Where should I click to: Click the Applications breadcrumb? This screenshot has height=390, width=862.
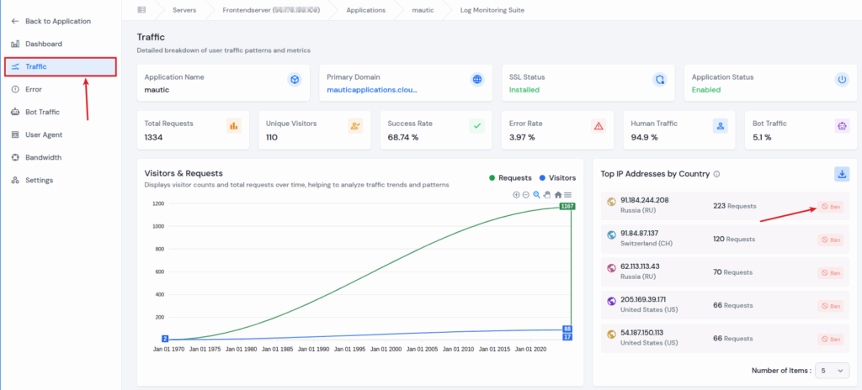coord(365,10)
